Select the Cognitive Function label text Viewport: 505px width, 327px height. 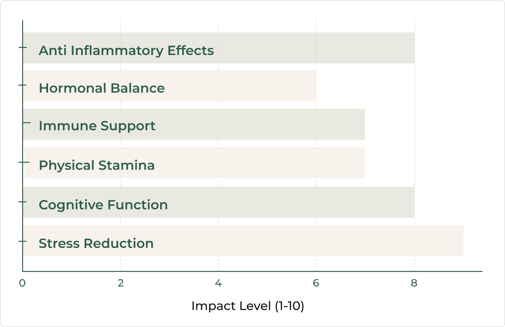pos(103,205)
